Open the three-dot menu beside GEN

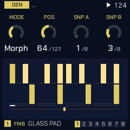(x=33, y=6)
